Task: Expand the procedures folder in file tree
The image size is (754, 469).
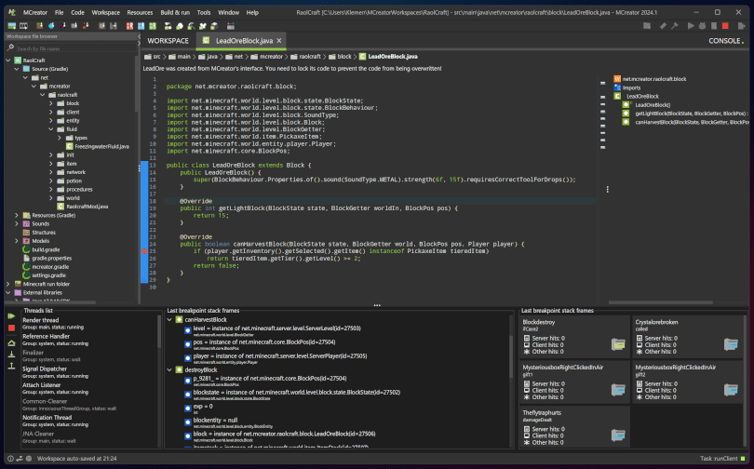Action: click(x=51, y=189)
